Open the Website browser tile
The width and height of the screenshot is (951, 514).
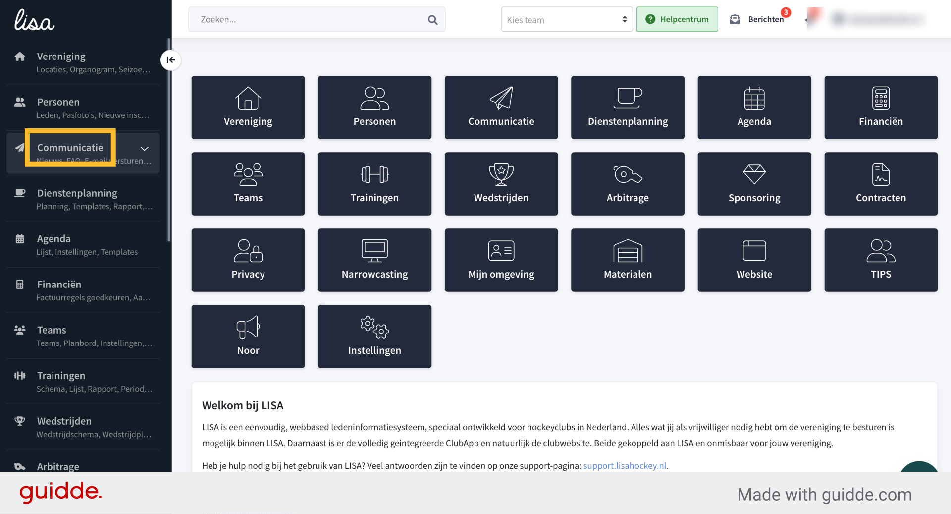(x=754, y=260)
